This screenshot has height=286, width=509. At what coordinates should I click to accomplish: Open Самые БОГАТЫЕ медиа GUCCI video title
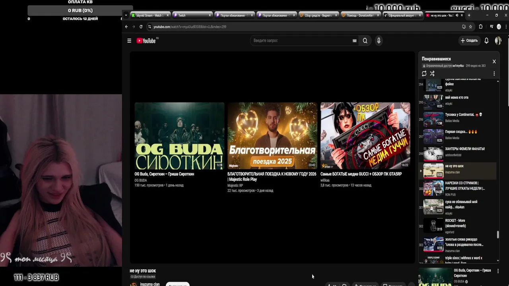(361, 174)
